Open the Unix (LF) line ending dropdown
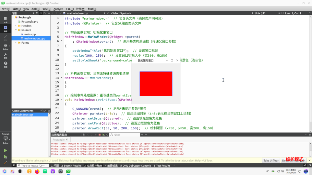Viewport: 312px width, 175px height. [267, 13]
